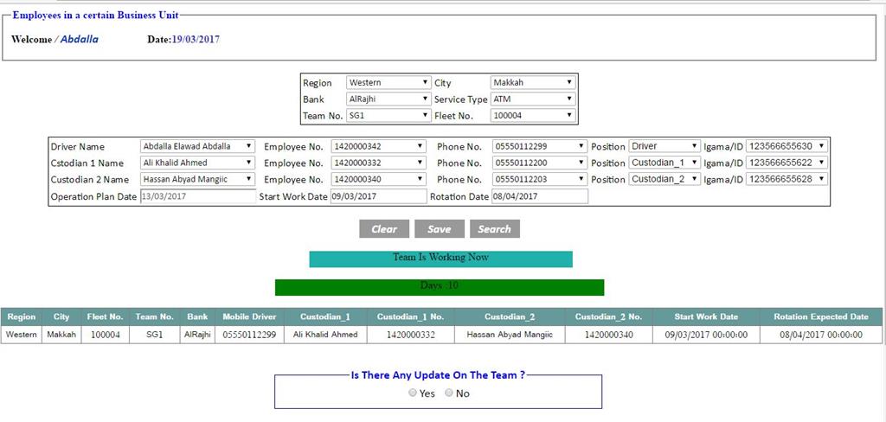Click the Rotation Date field
886x422 pixels.
(540, 196)
